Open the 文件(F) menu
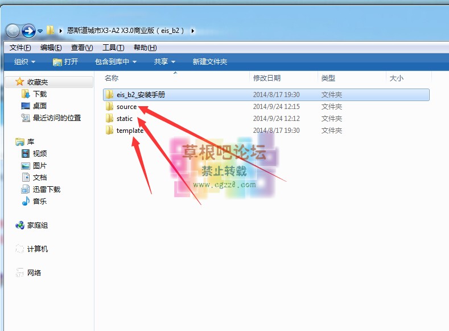This screenshot has width=449, height=331. pos(20,48)
